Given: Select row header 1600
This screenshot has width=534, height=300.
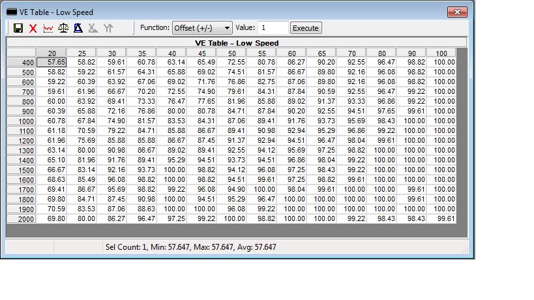Looking at the screenshot, I should [x=21, y=180].
